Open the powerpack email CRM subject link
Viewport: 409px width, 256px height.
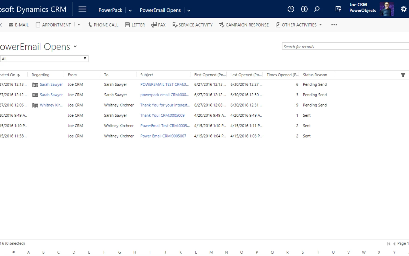[164, 95]
